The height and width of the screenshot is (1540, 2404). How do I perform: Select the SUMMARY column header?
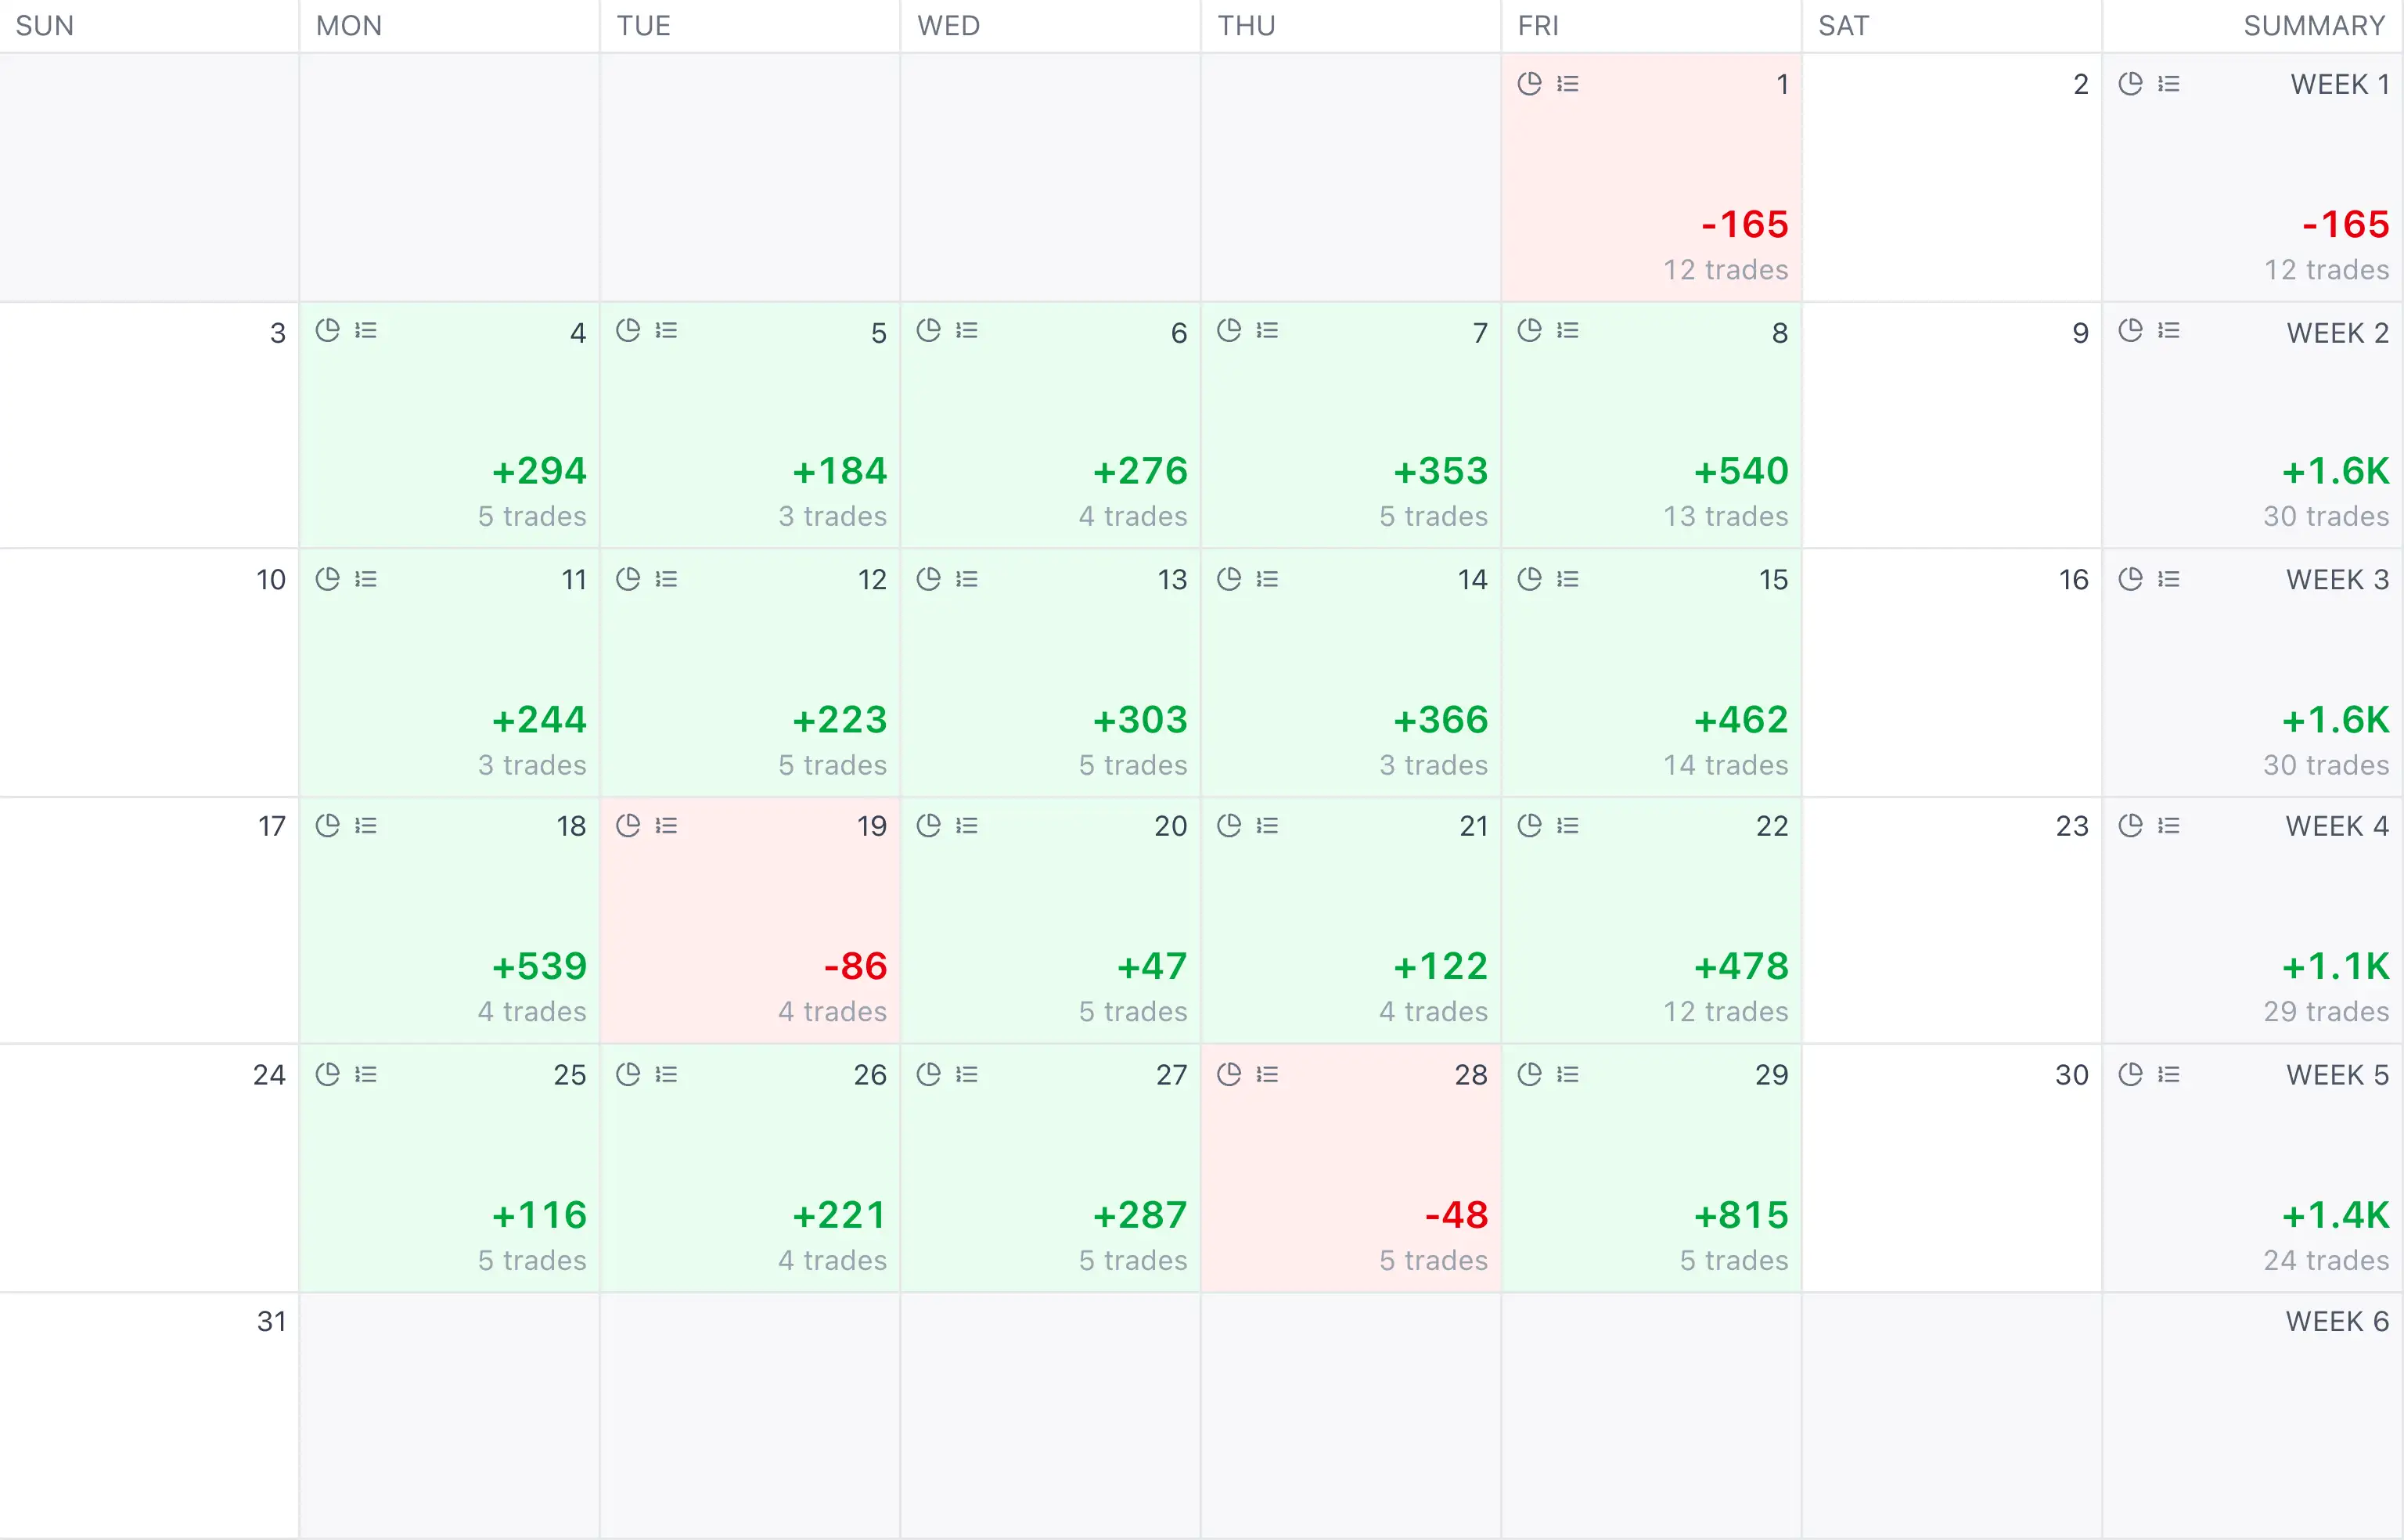[x=2314, y=26]
